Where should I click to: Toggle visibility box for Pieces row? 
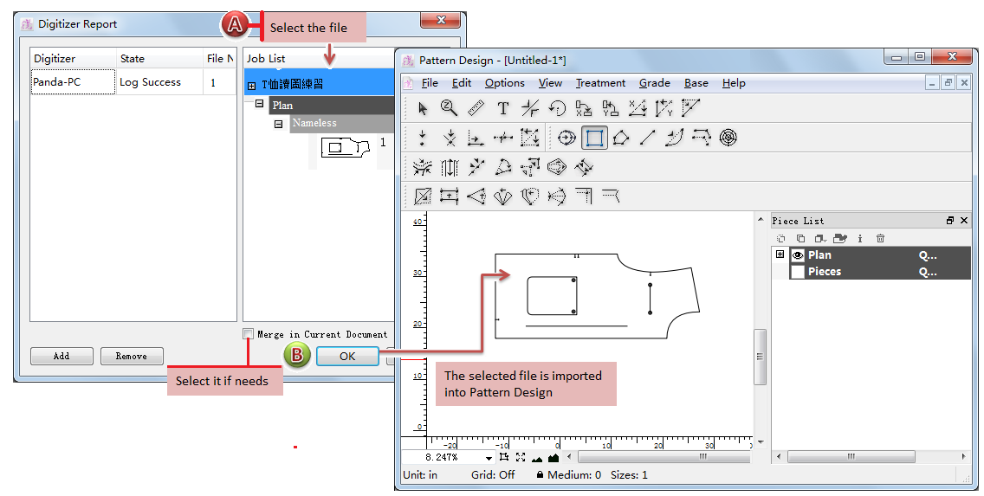(x=798, y=272)
